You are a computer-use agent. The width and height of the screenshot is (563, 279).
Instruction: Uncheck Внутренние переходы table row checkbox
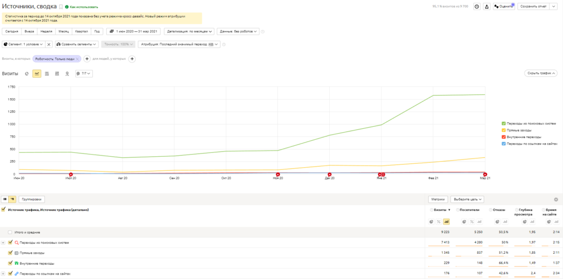pyautogui.click(x=10, y=263)
